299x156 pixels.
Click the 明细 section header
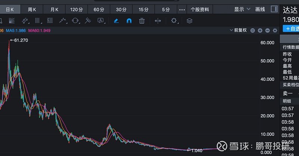pos(287,101)
